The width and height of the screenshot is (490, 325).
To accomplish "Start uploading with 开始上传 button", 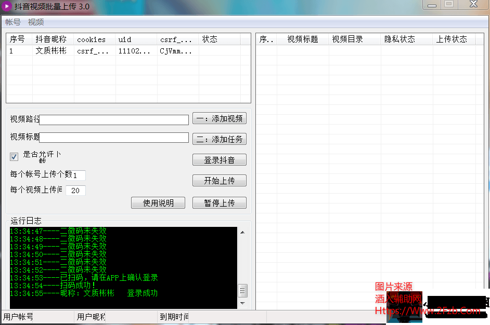I will pos(219,181).
